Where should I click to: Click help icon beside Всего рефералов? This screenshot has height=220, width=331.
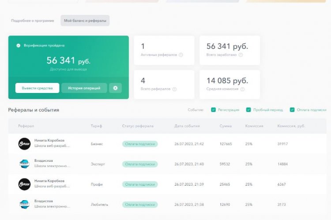(175, 89)
